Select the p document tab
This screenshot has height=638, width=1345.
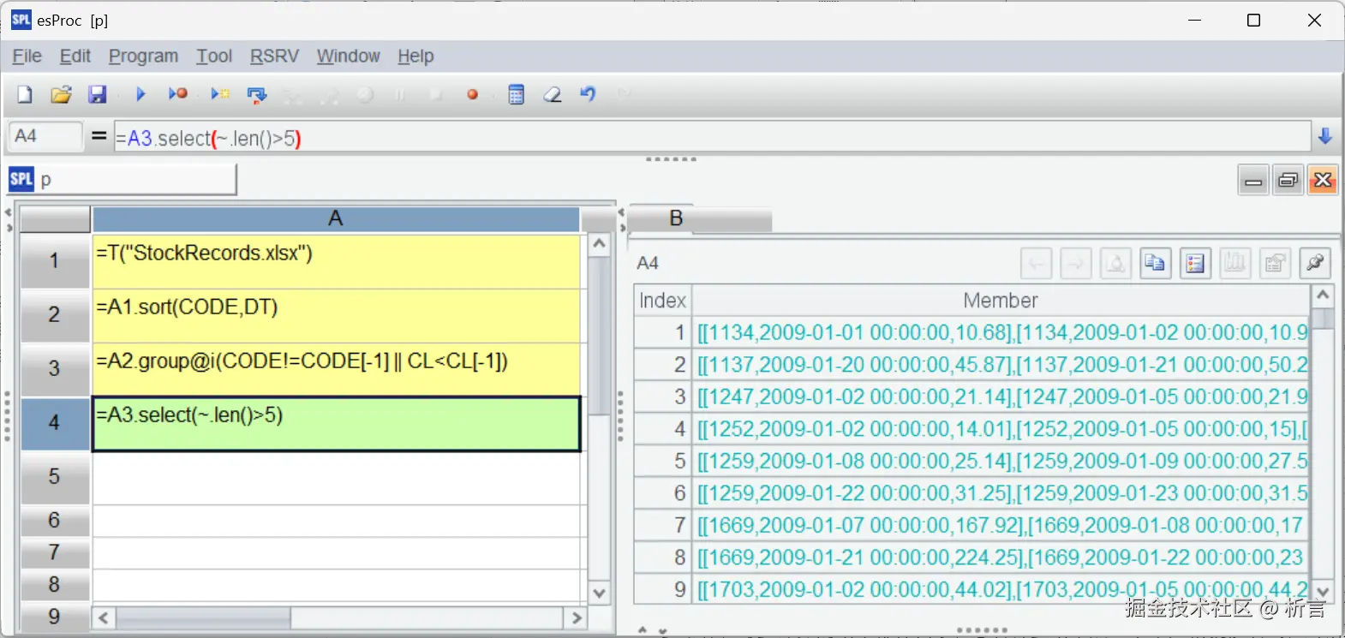coord(122,180)
